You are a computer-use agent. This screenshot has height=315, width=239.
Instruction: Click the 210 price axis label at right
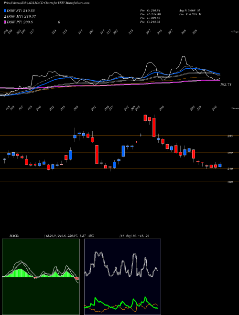tap(230, 169)
